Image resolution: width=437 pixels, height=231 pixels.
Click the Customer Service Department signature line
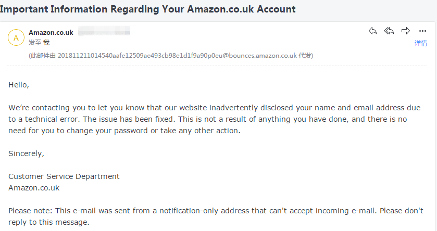click(x=64, y=176)
